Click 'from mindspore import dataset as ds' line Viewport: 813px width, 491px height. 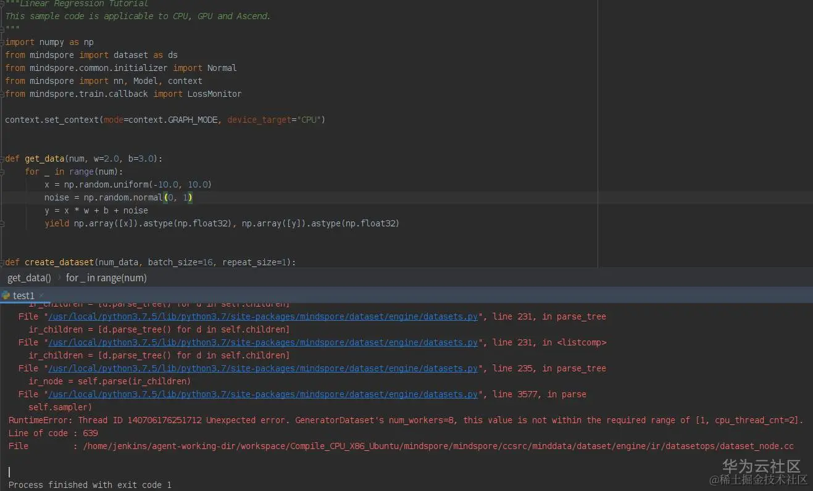(x=91, y=55)
